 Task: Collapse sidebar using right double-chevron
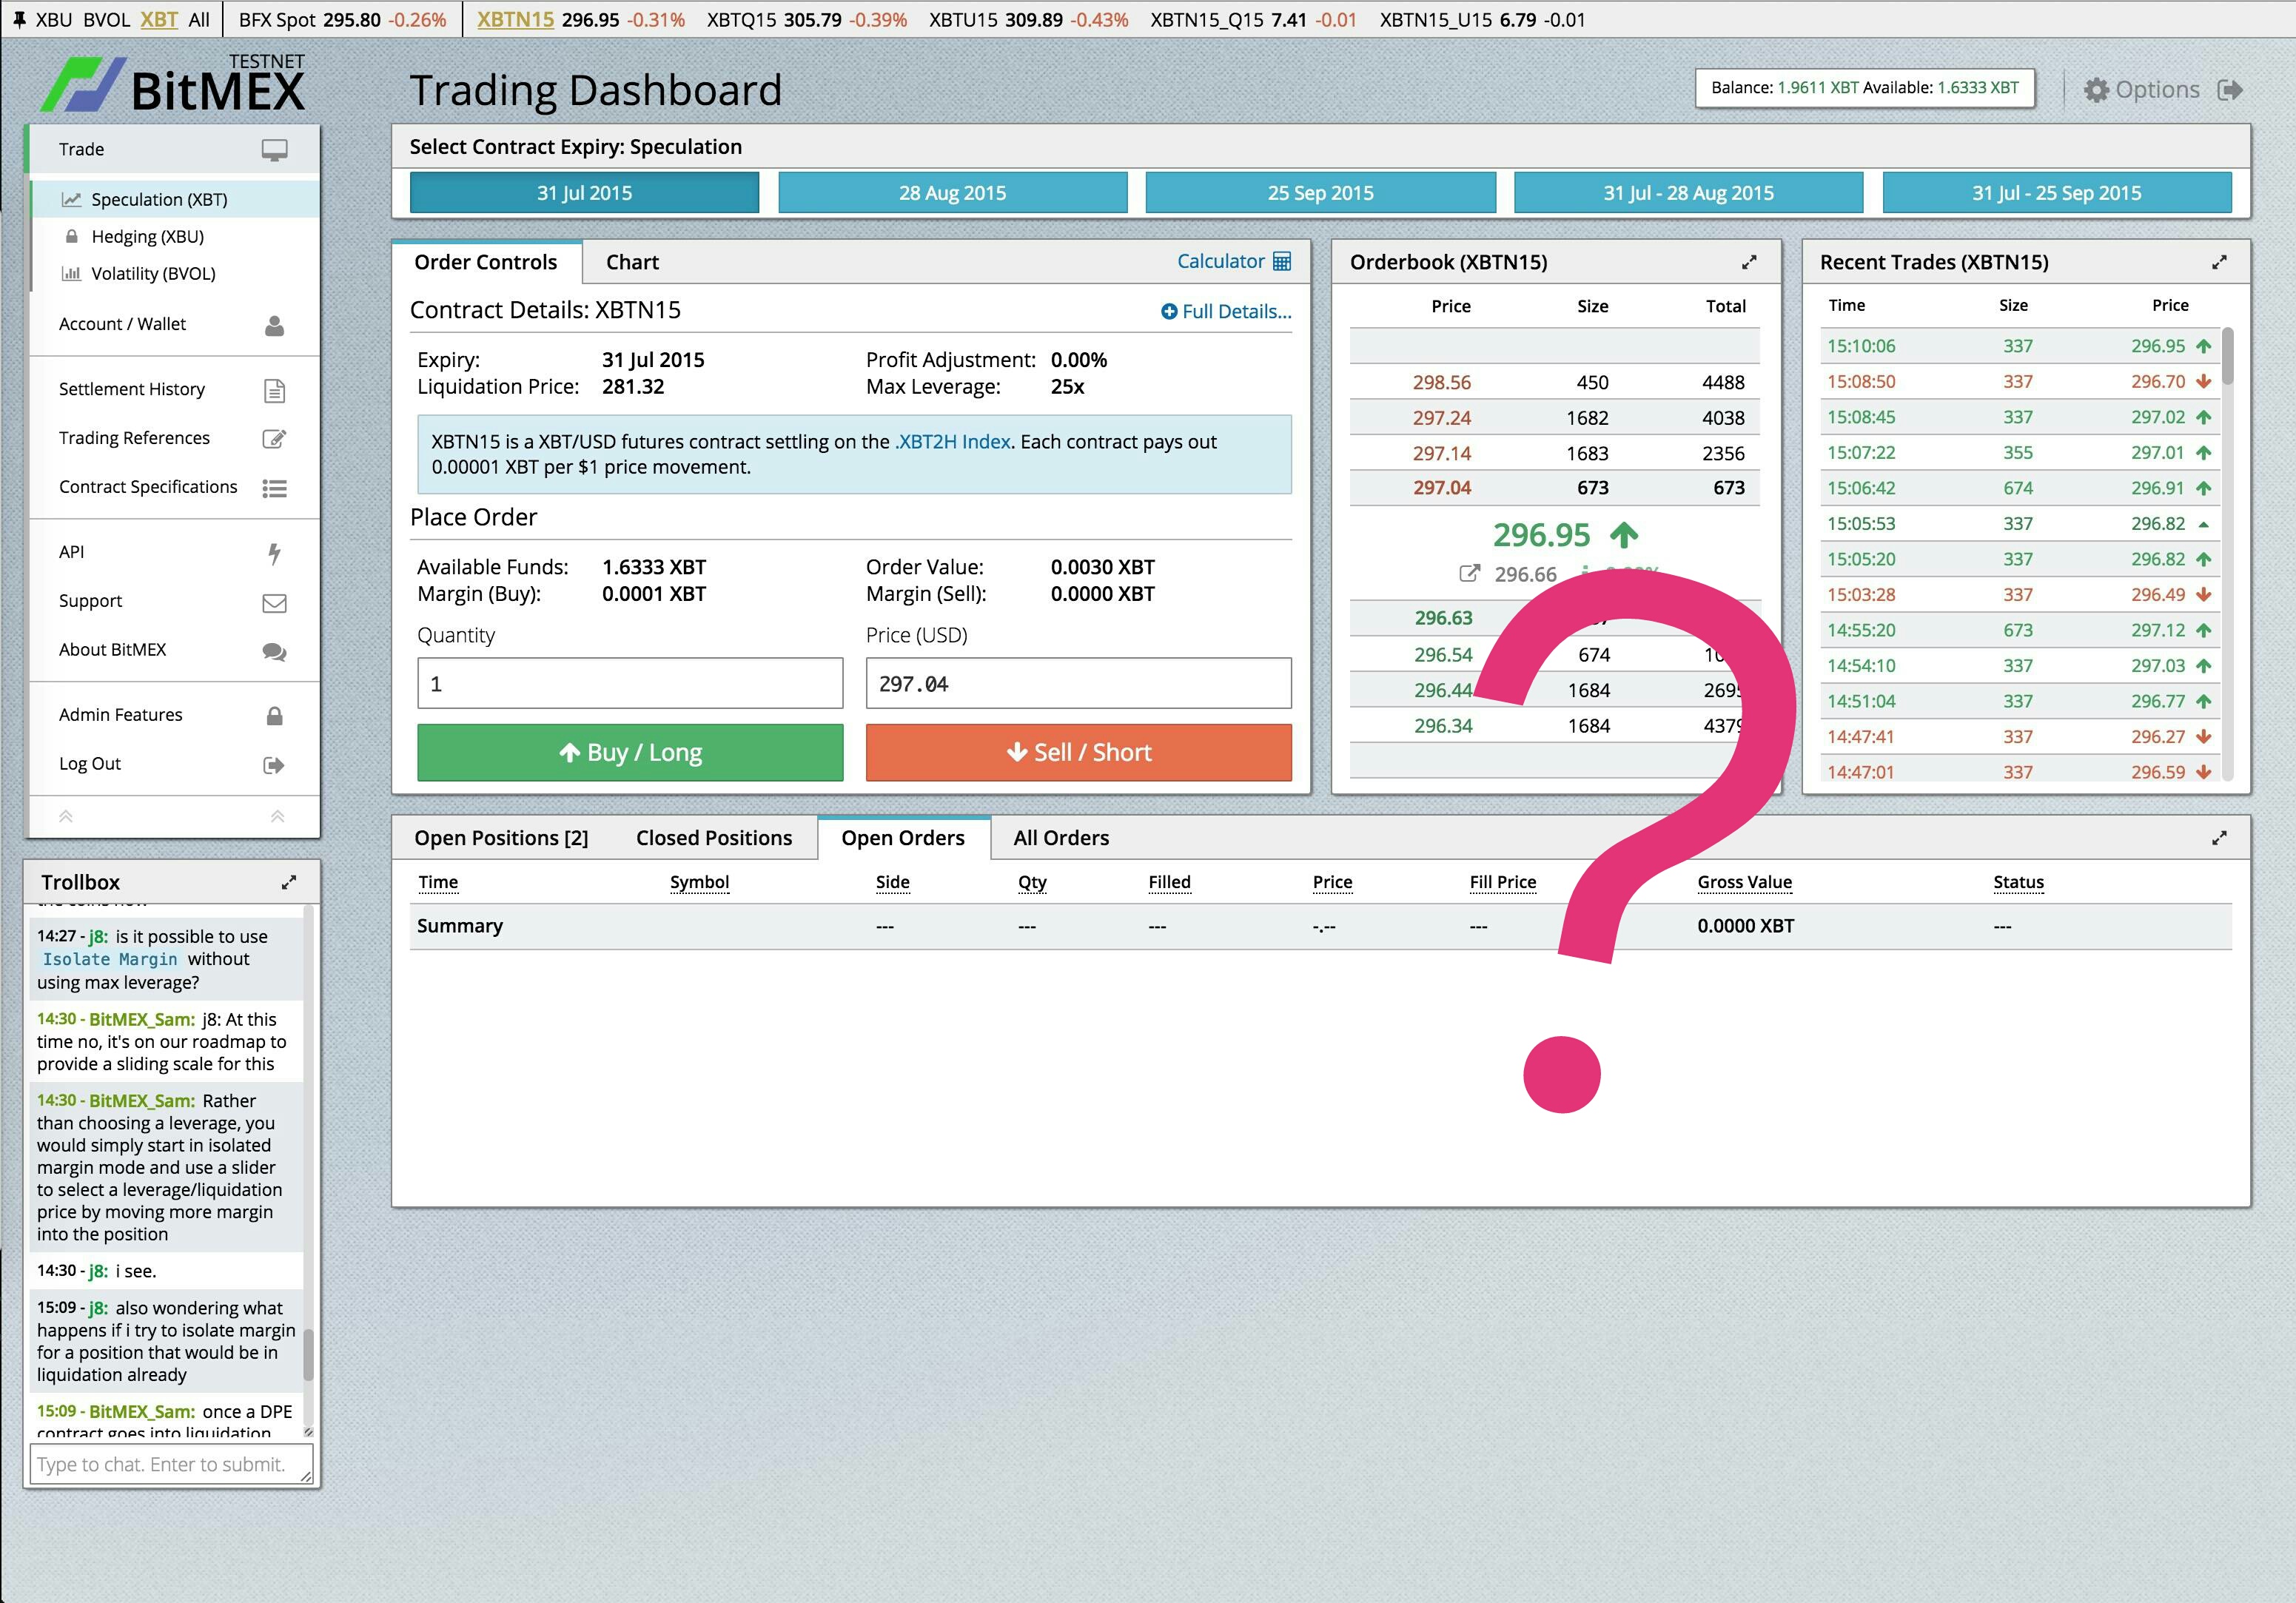click(x=278, y=817)
